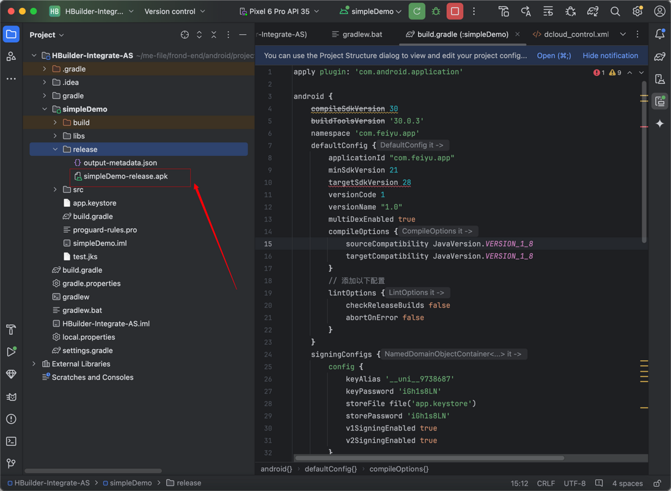Open more run actions vertical dots
The height and width of the screenshot is (491, 671).
474,12
